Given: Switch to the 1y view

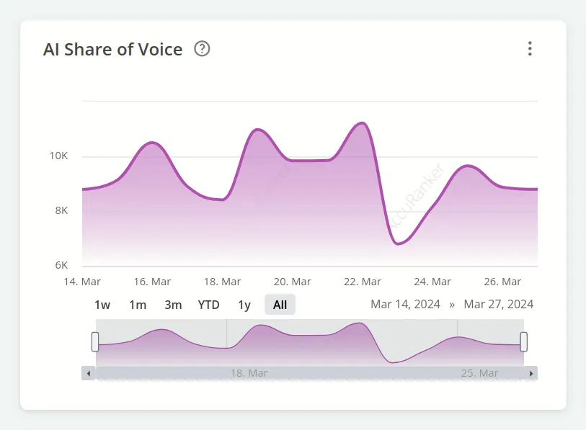Looking at the screenshot, I should coord(244,305).
